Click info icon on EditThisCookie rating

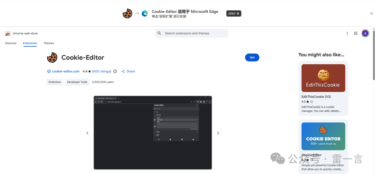(x=311, y=102)
